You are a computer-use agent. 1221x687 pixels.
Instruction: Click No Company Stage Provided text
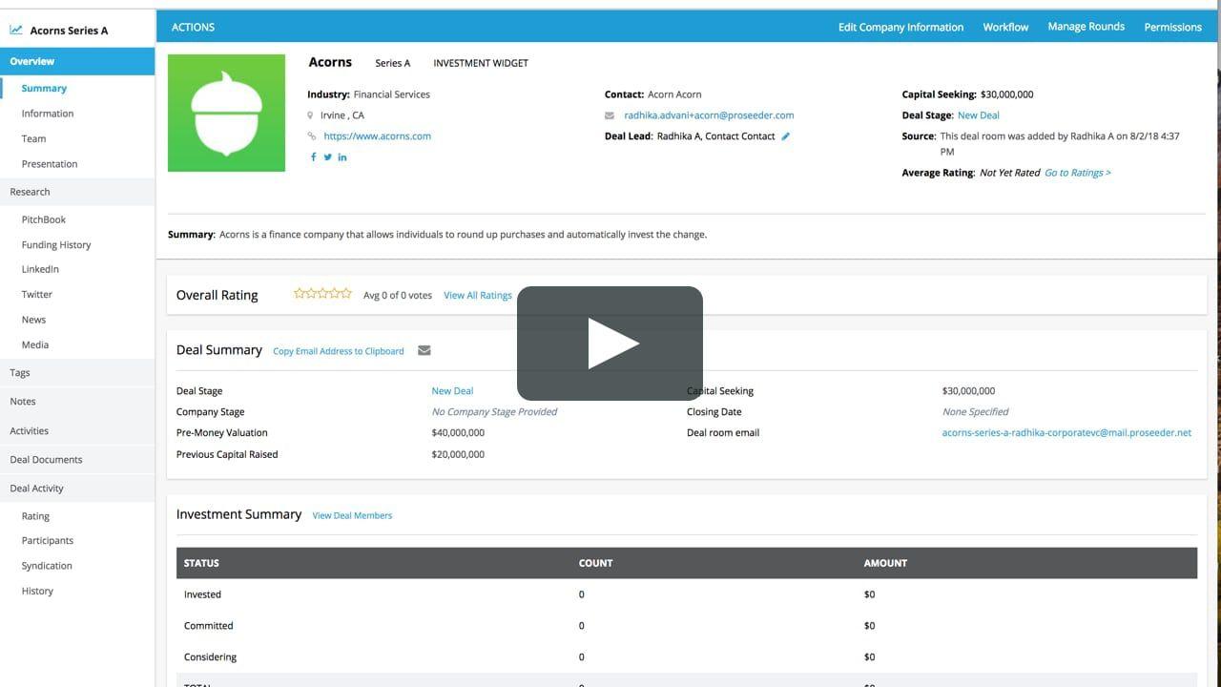pos(494,412)
